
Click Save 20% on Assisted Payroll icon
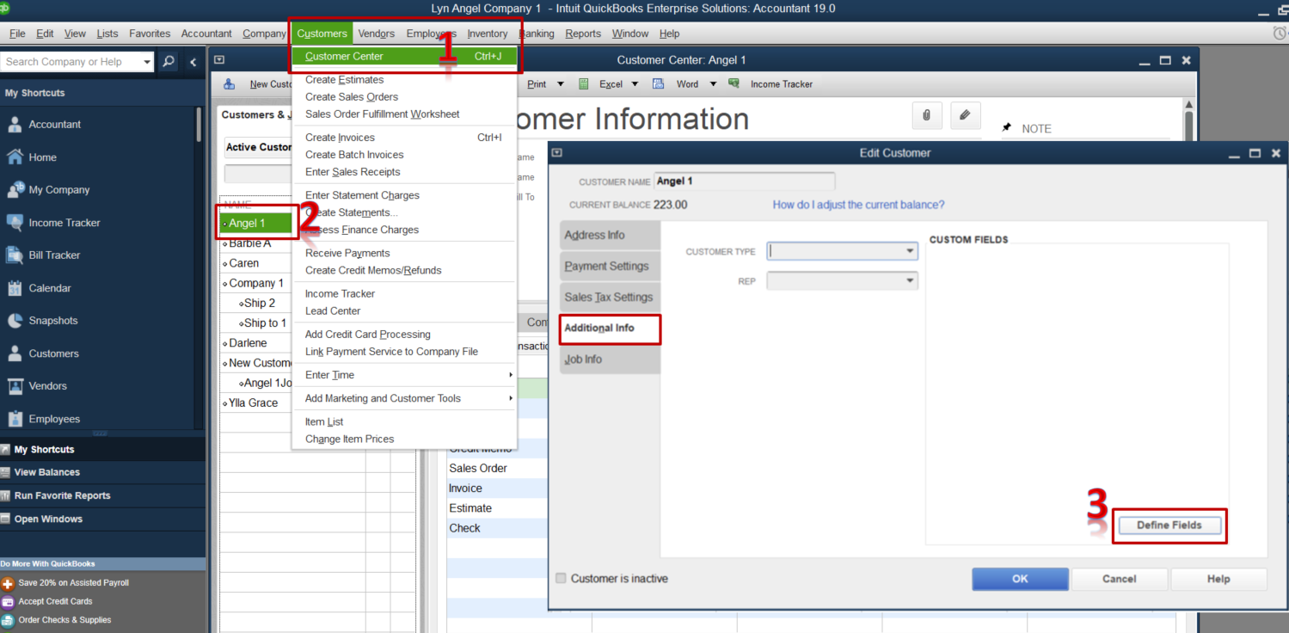[8, 583]
